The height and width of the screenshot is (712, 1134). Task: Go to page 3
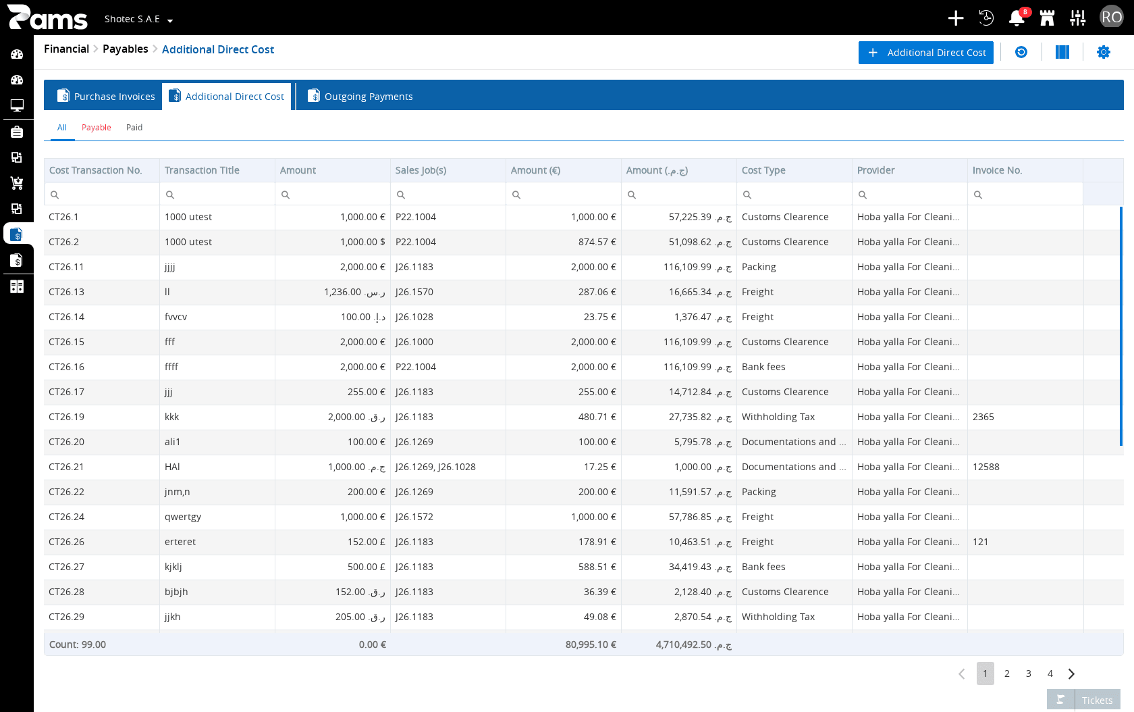(x=1028, y=673)
